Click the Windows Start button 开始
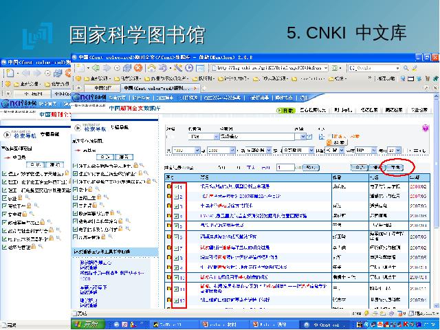The height and width of the screenshot is (330, 440). click(x=88, y=324)
